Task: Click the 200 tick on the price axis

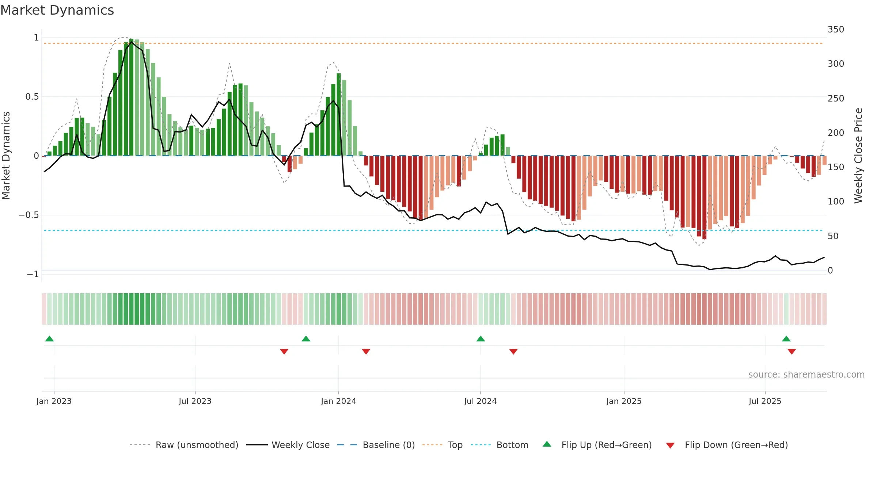Action: [x=836, y=133]
